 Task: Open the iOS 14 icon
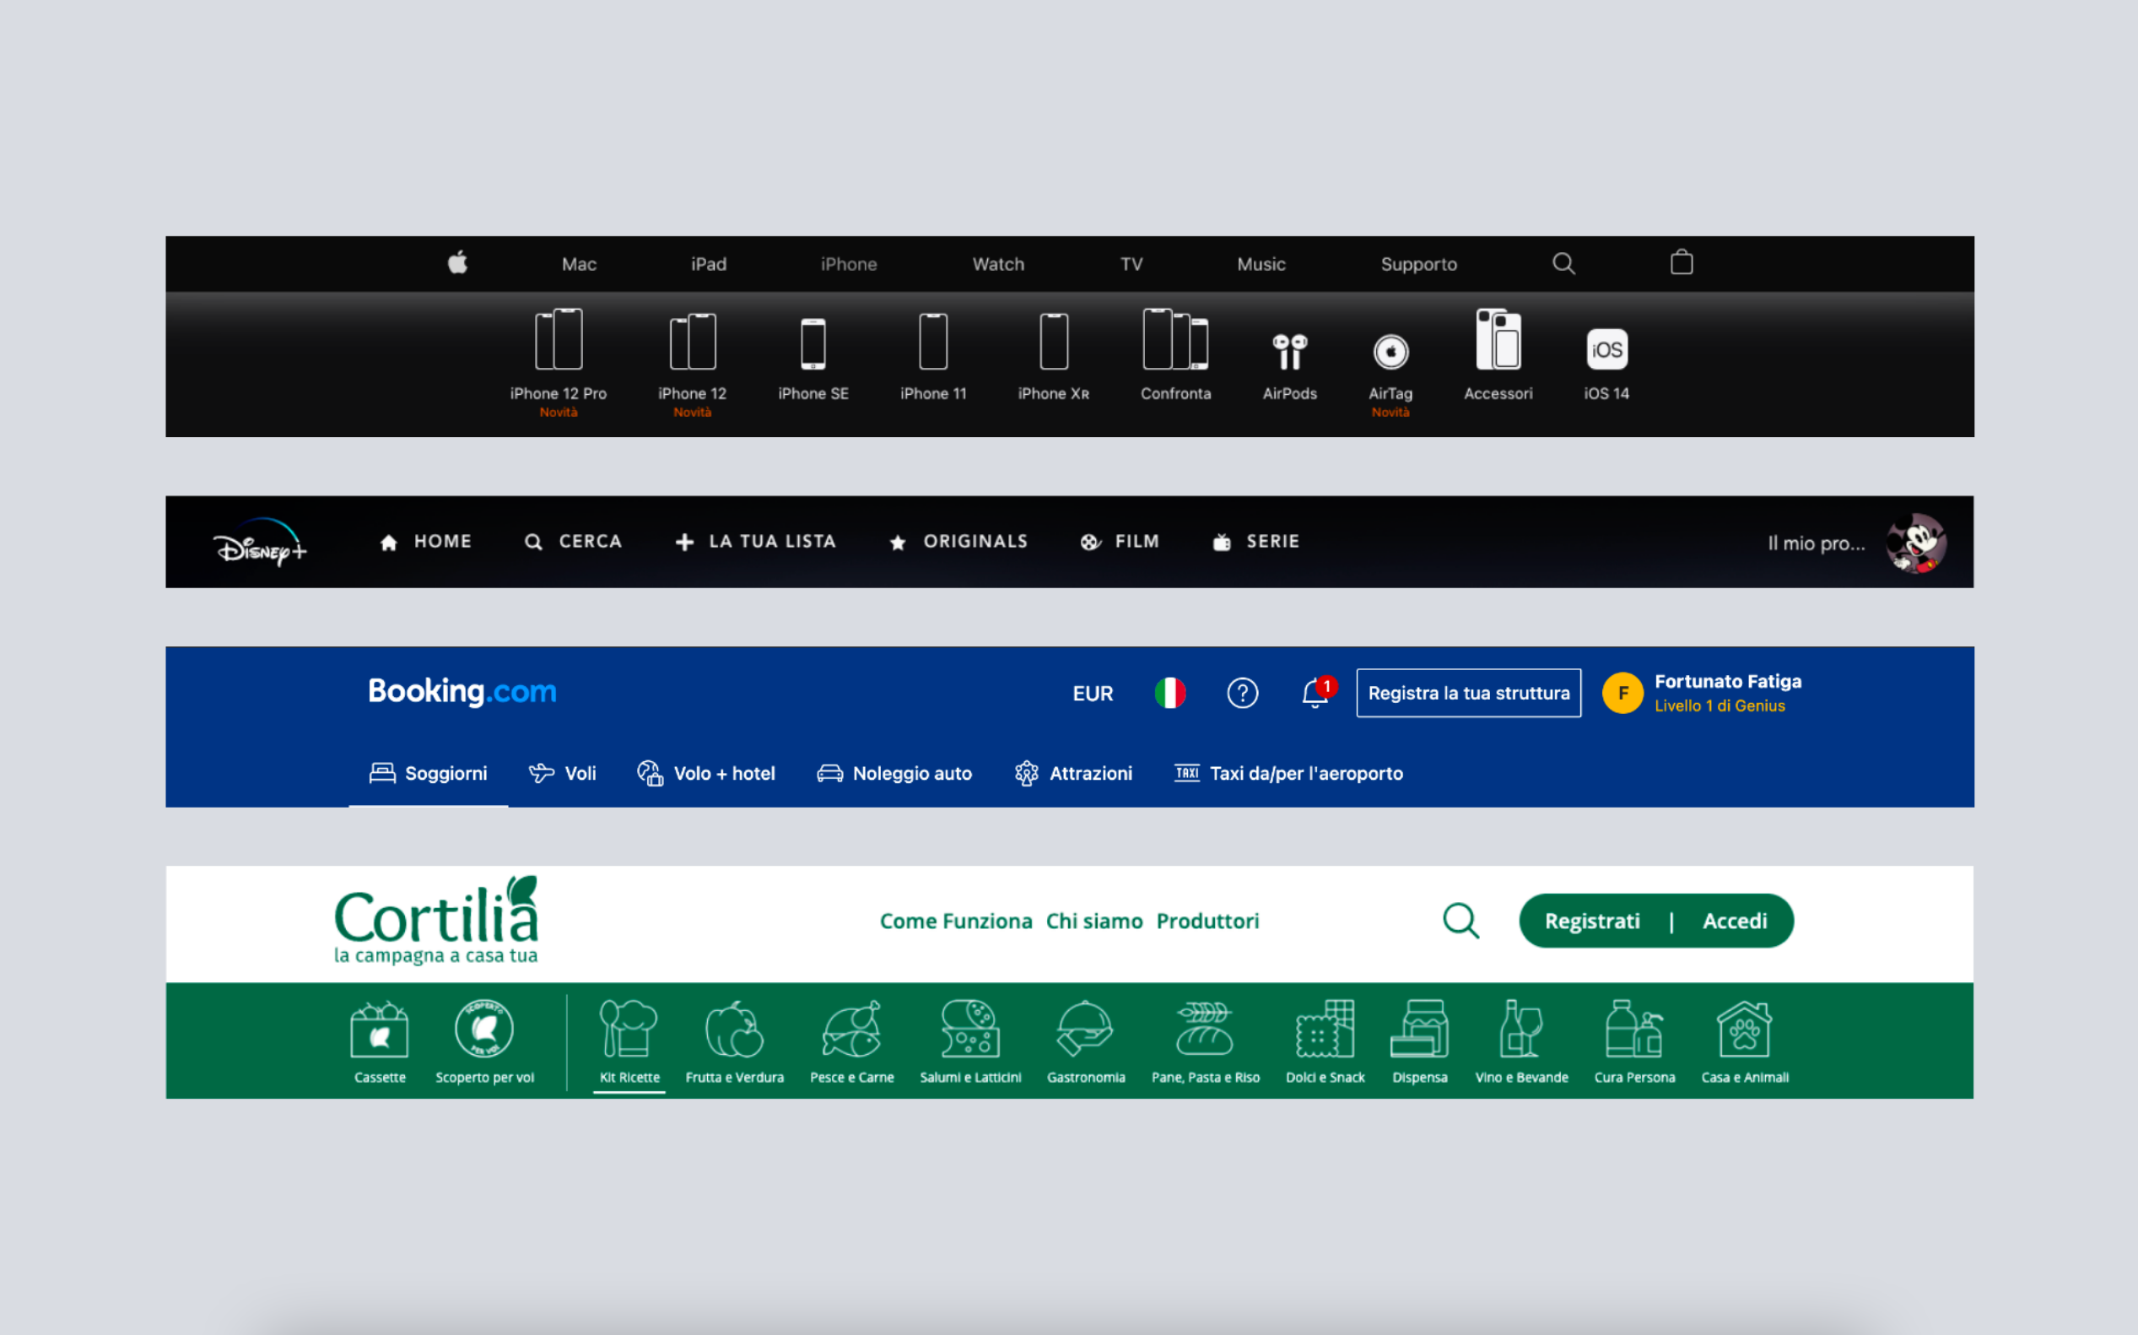1606,349
